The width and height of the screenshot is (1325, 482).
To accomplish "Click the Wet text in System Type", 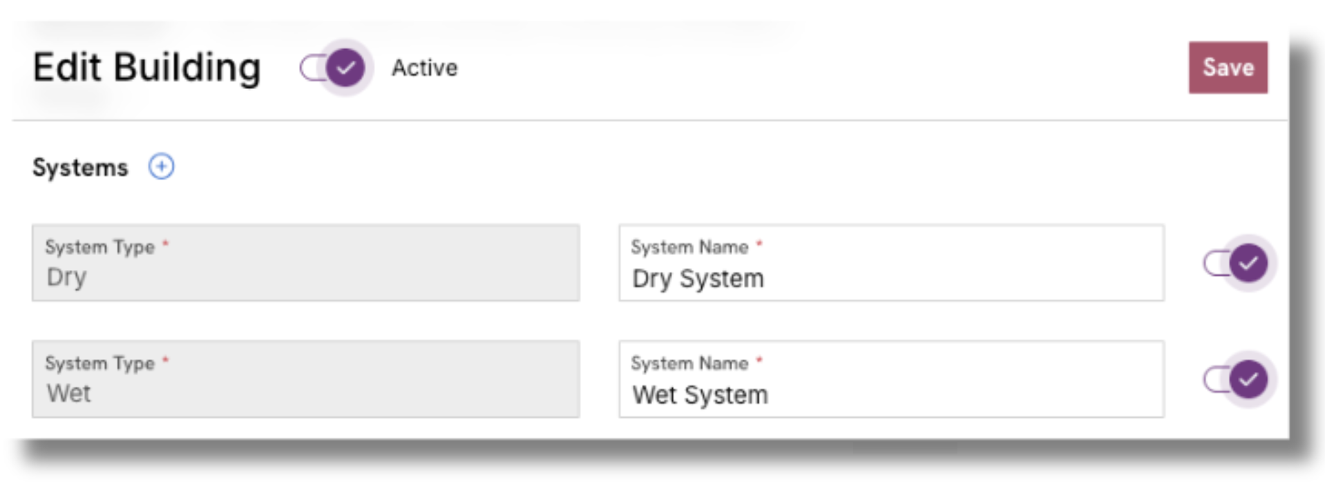I will tap(68, 393).
